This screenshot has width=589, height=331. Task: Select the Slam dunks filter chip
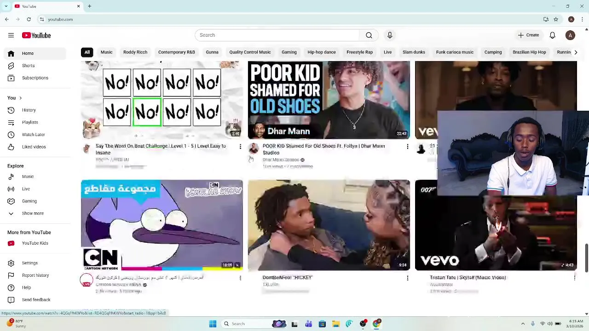pos(414,52)
